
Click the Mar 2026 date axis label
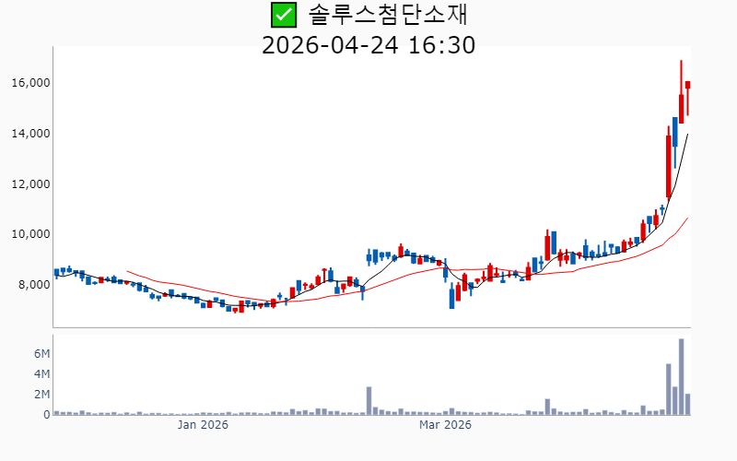tap(445, 425)
